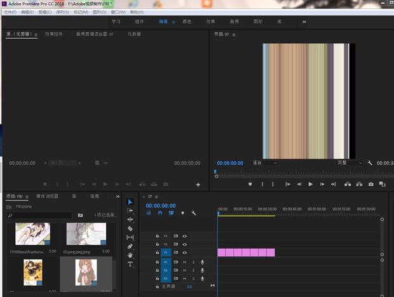Open the Editing workspace menu icon
This screenshot has height=297, width=394.
173,22
